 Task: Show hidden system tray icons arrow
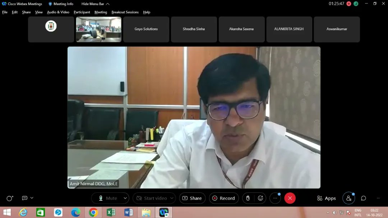pyautogui.click(x=328, y=213)
